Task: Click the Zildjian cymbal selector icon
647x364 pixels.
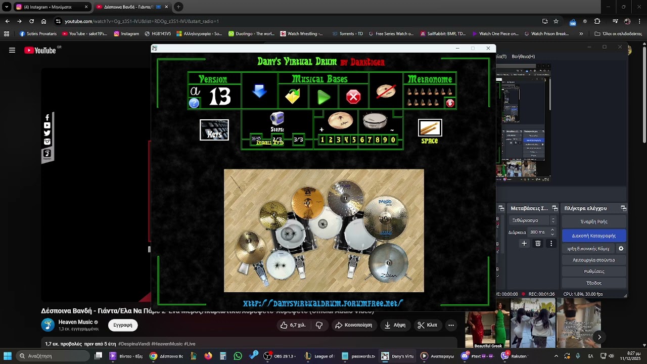Action: (340, 121)
